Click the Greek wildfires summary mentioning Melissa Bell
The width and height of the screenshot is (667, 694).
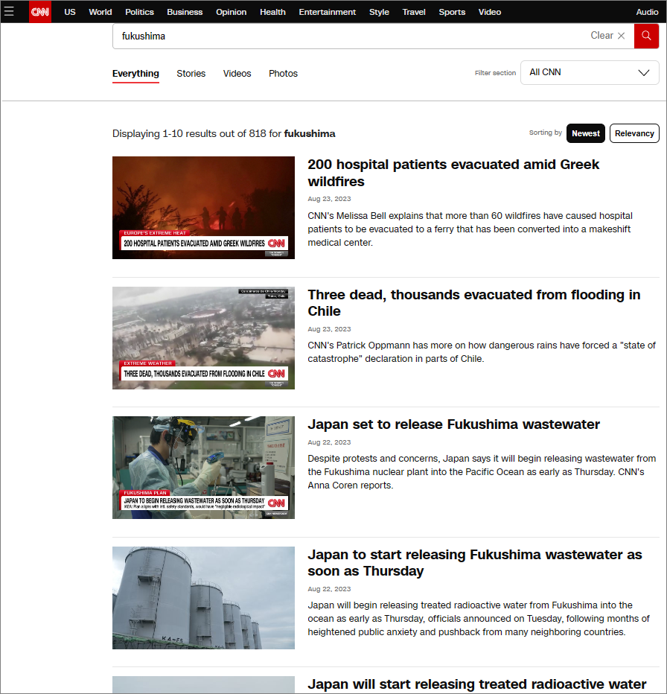point(470,229)
